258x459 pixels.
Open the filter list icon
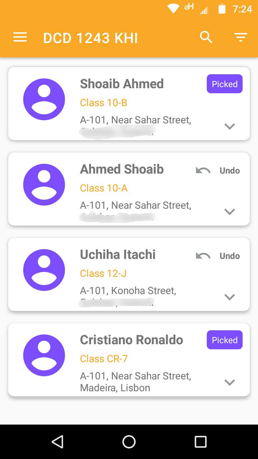pyautogui.click(x=240, y=37)
